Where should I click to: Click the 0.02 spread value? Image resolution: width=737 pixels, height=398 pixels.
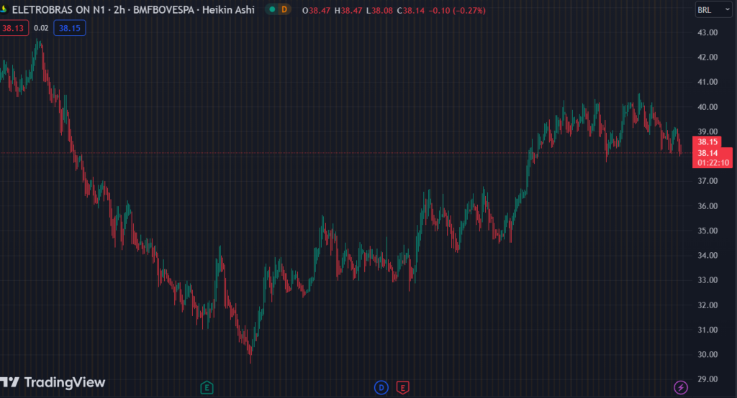41,28
